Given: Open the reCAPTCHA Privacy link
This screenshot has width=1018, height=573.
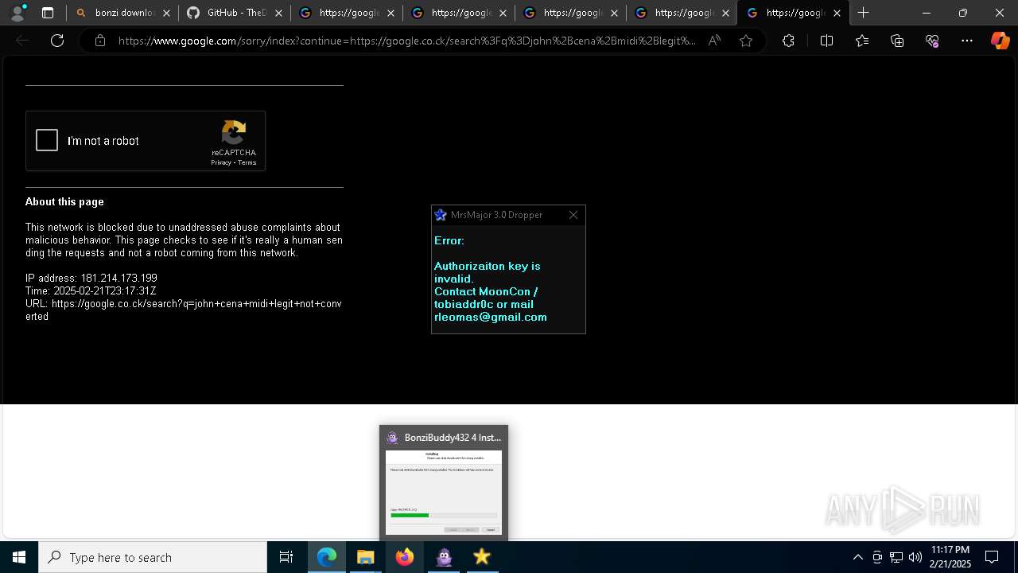Looking at the screenshot, I should pos(220,162).
